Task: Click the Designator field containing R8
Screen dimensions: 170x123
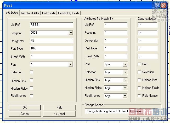Action: tap(52, 40)
